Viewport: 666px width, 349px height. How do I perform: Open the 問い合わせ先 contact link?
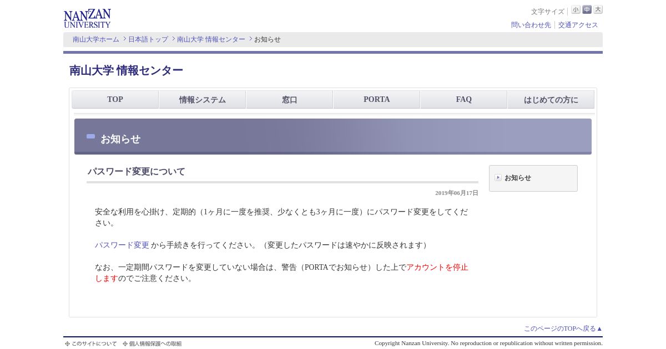pyautogui.click(x=531, y=25)
